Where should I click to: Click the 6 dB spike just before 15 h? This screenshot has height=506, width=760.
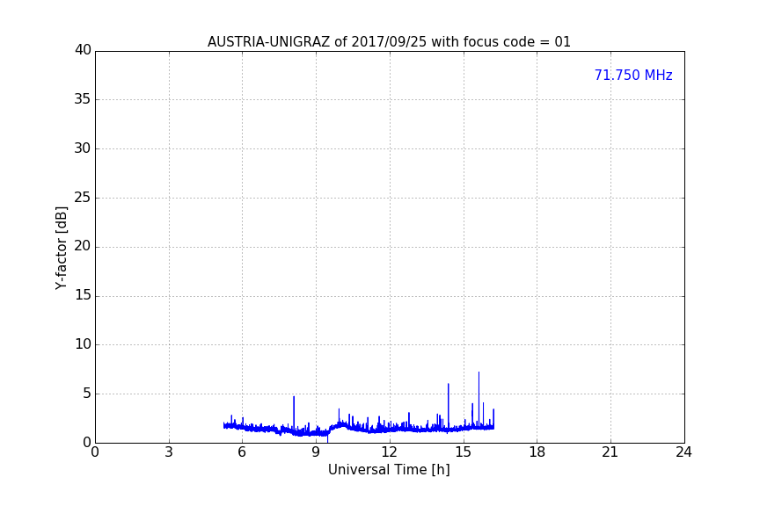pyautogui.click(x=449, y=385)
